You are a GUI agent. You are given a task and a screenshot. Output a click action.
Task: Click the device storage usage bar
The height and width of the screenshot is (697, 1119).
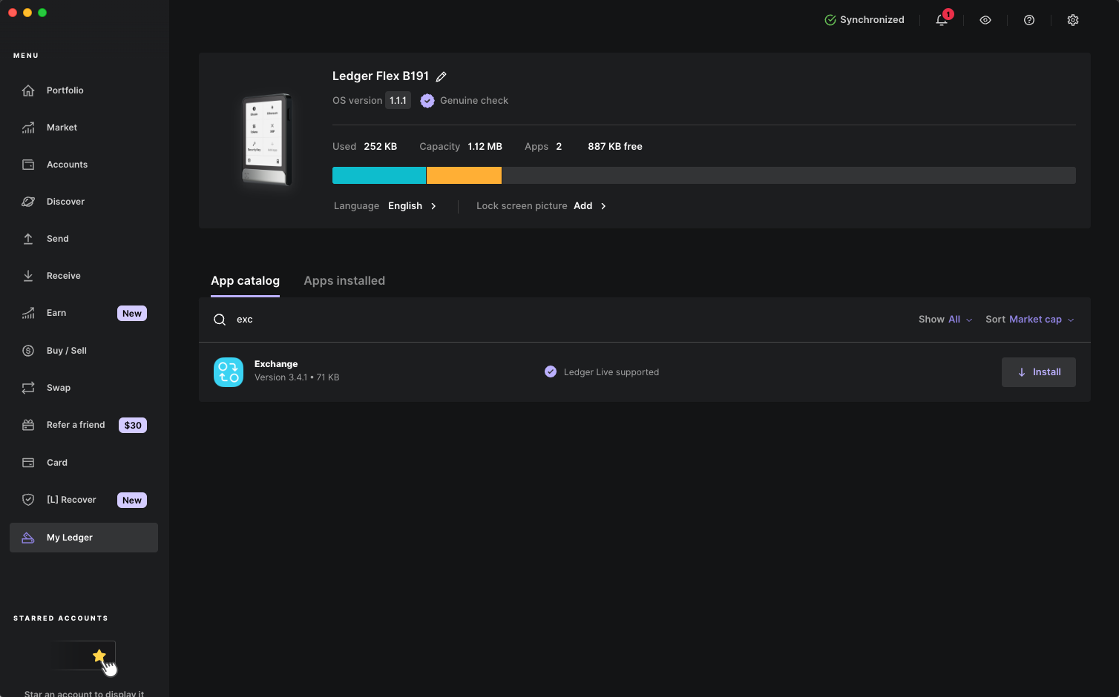tap(703, 175)
